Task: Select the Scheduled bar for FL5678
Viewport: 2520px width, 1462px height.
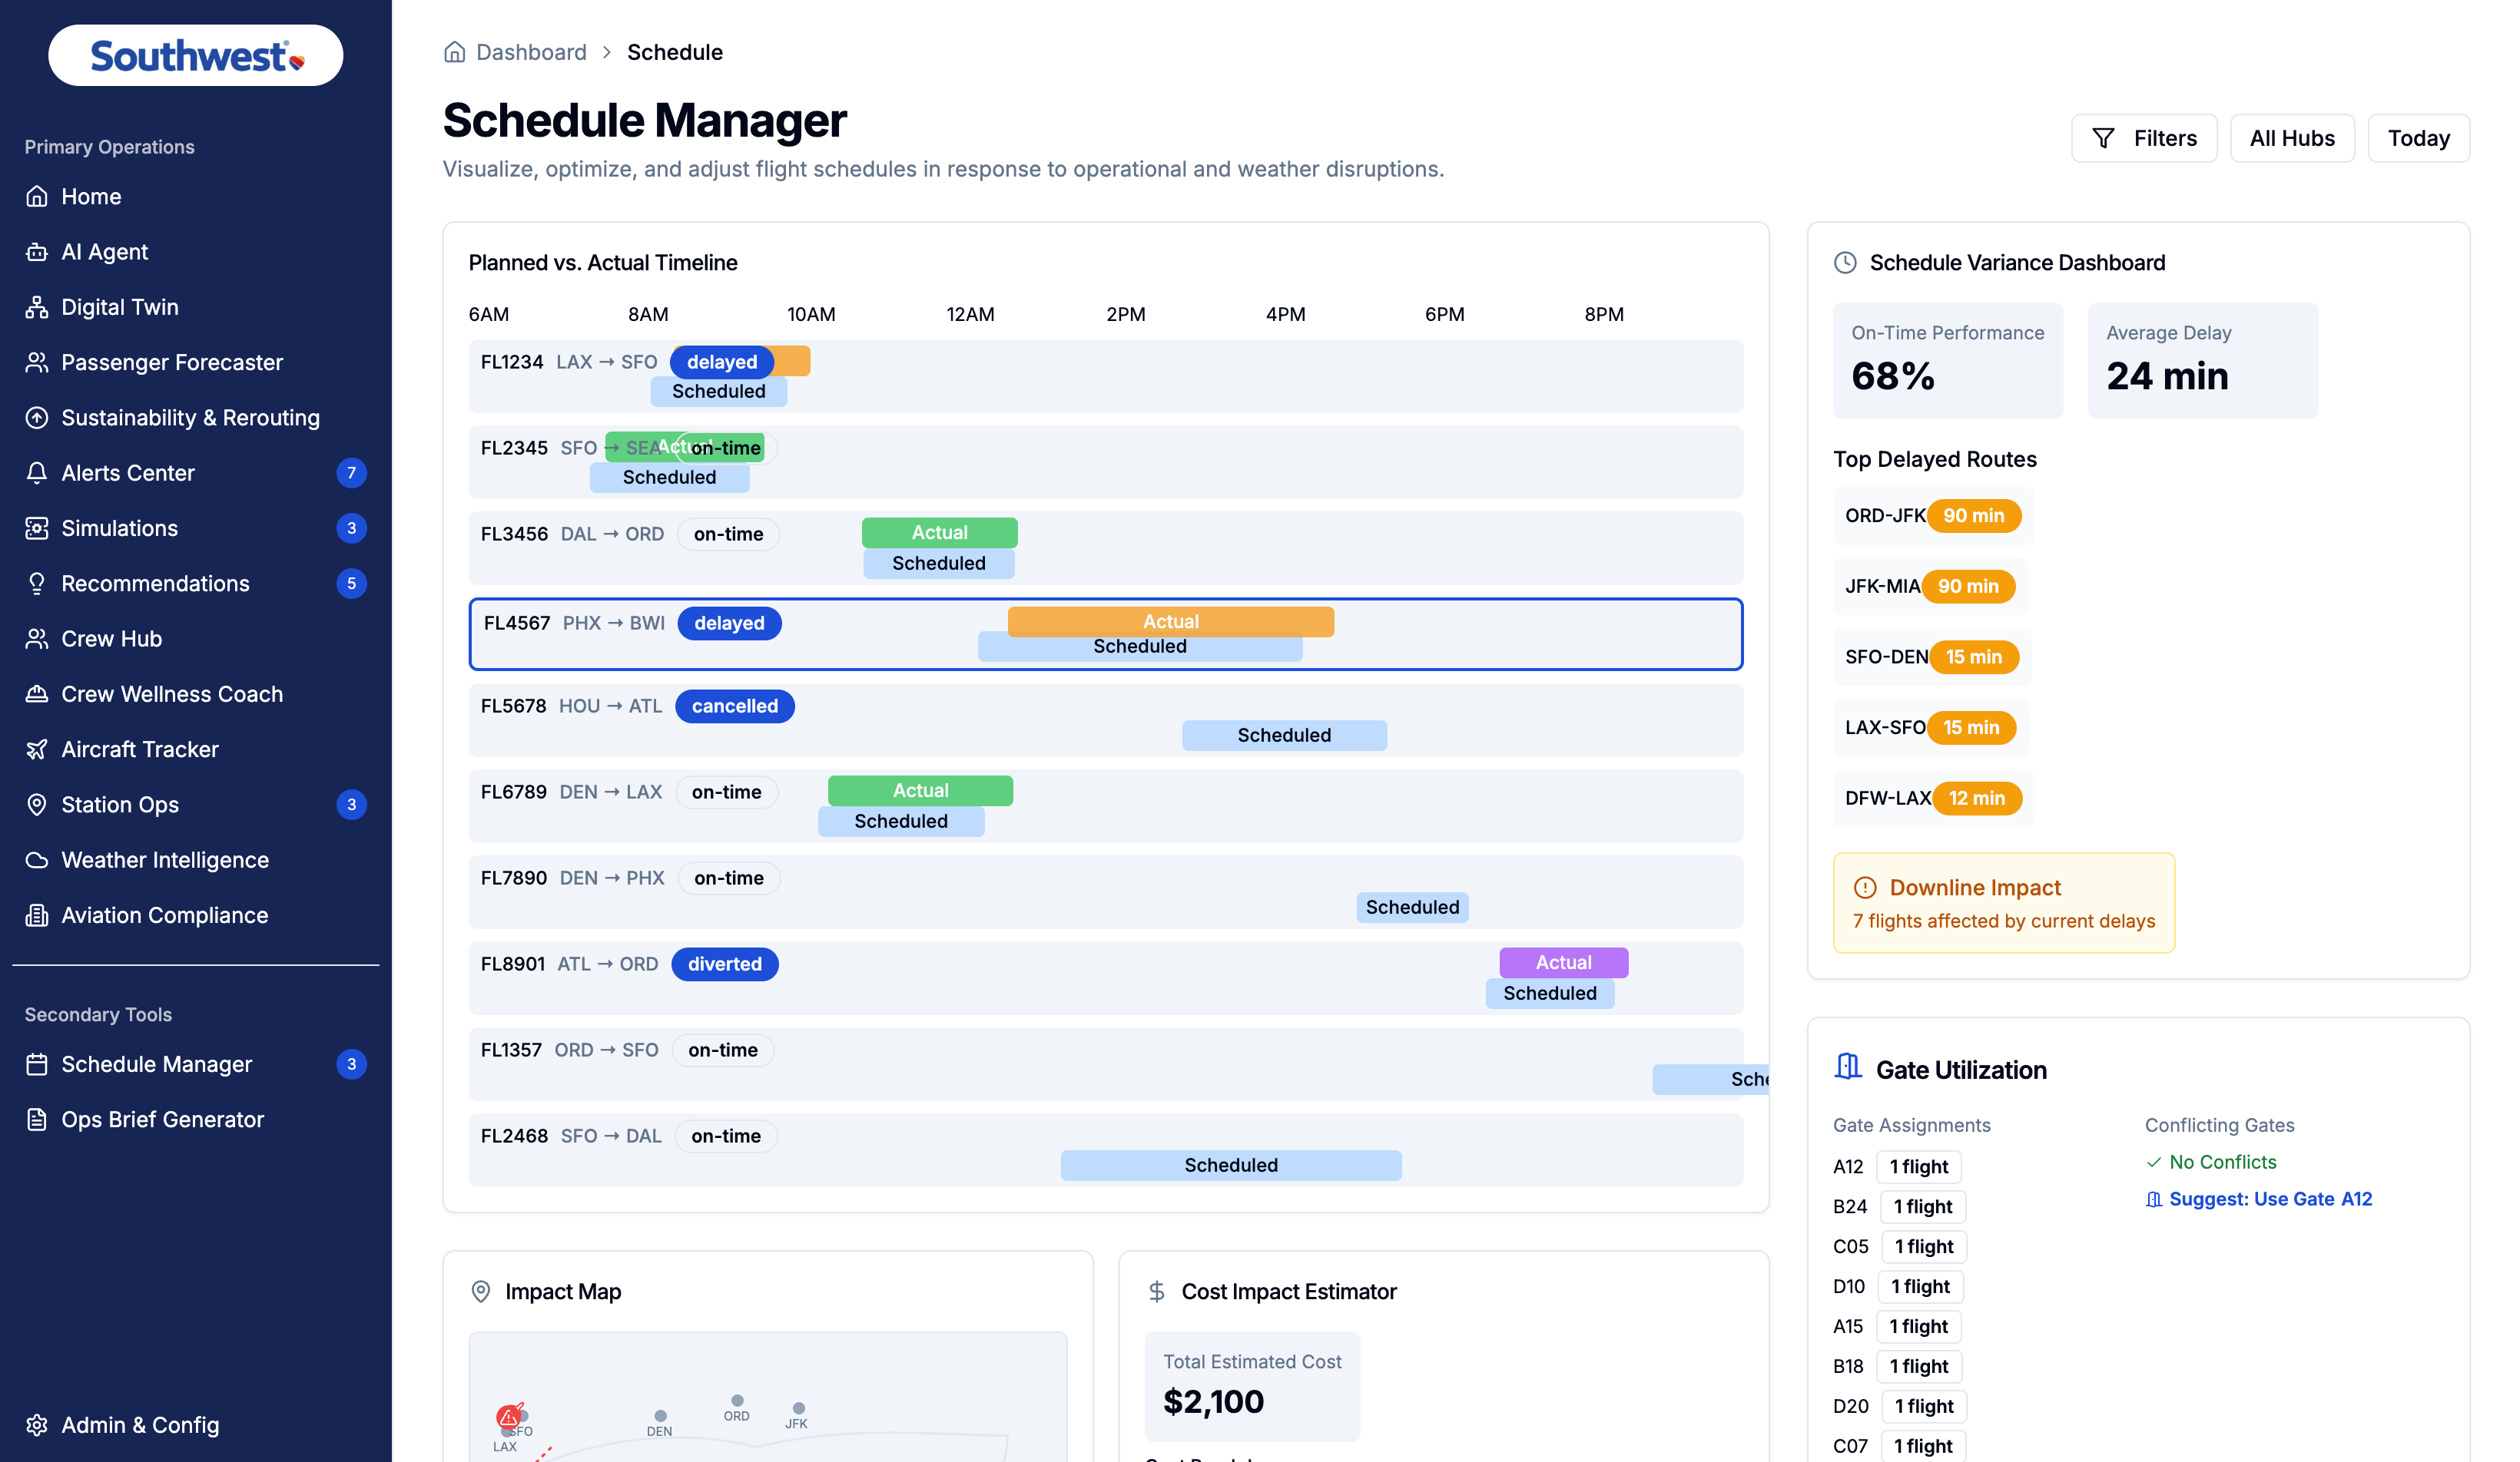Action: pos(1284,736)
